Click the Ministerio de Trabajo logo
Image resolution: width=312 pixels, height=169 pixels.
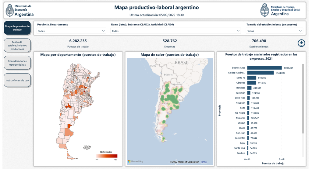pos(281,10)
